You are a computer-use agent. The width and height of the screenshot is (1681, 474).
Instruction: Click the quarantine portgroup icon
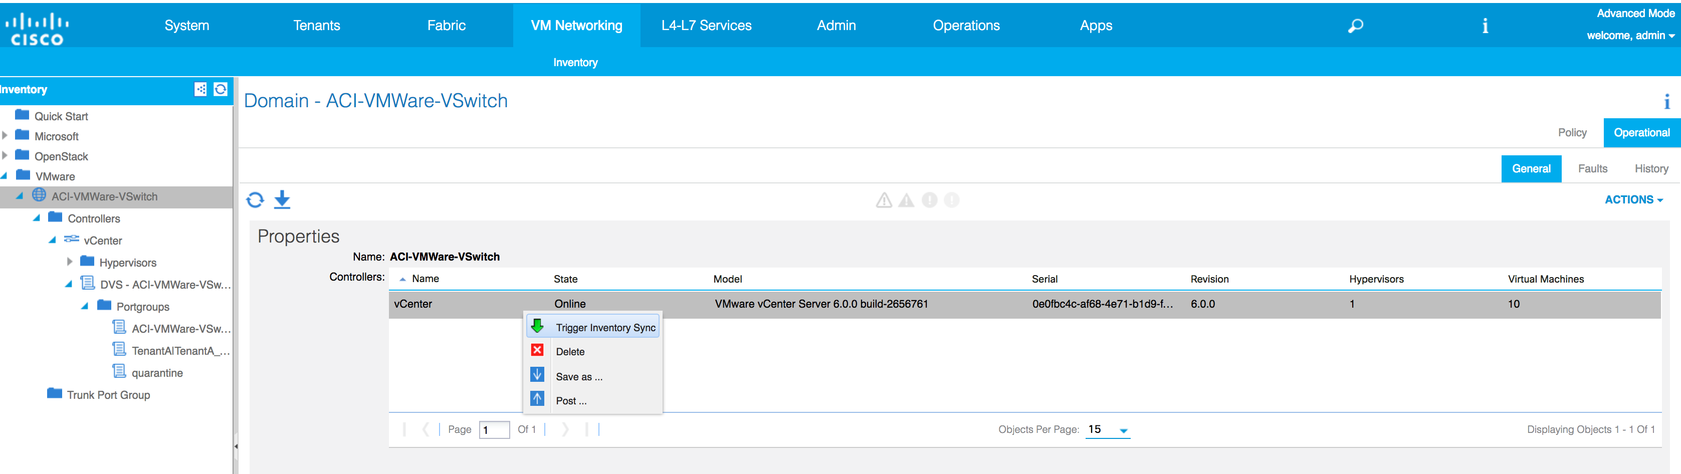(x=119, y=372)
